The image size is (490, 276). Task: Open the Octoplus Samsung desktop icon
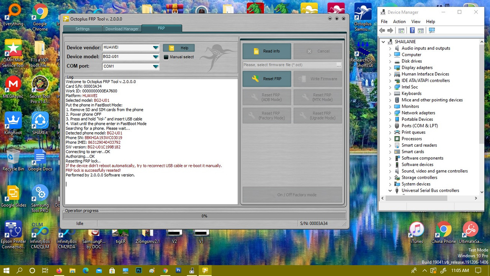[363, 17]
